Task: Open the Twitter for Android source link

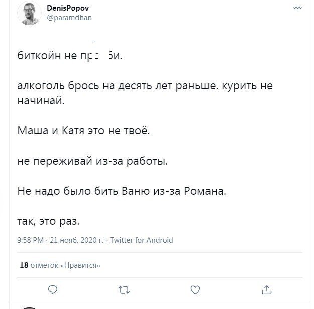Action: [141, 240]
